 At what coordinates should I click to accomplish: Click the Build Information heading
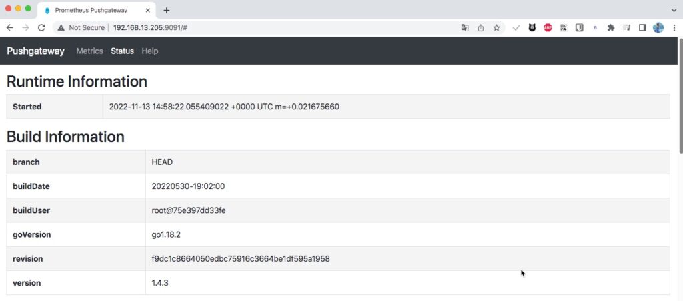coord(66,137)
